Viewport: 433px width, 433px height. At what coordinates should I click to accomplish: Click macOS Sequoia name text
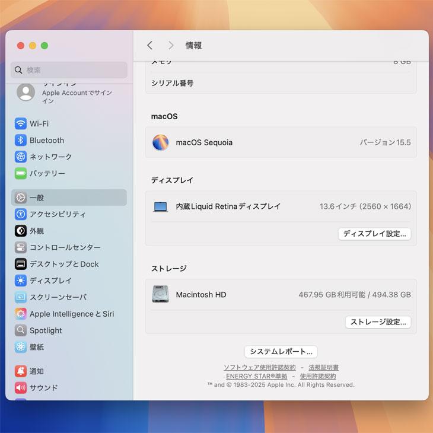pos(204,142)
